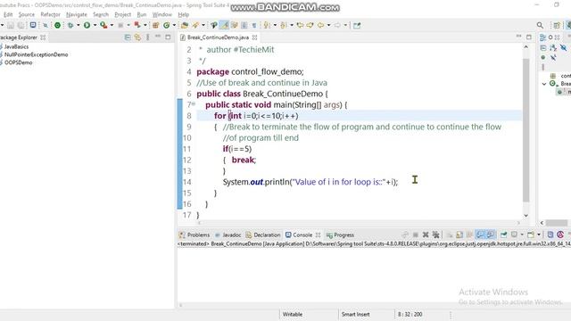This screenshot has height=321, width=571.
Task: Click Remove Launch icon in Console toolbar
Action: tap(426, 235)
